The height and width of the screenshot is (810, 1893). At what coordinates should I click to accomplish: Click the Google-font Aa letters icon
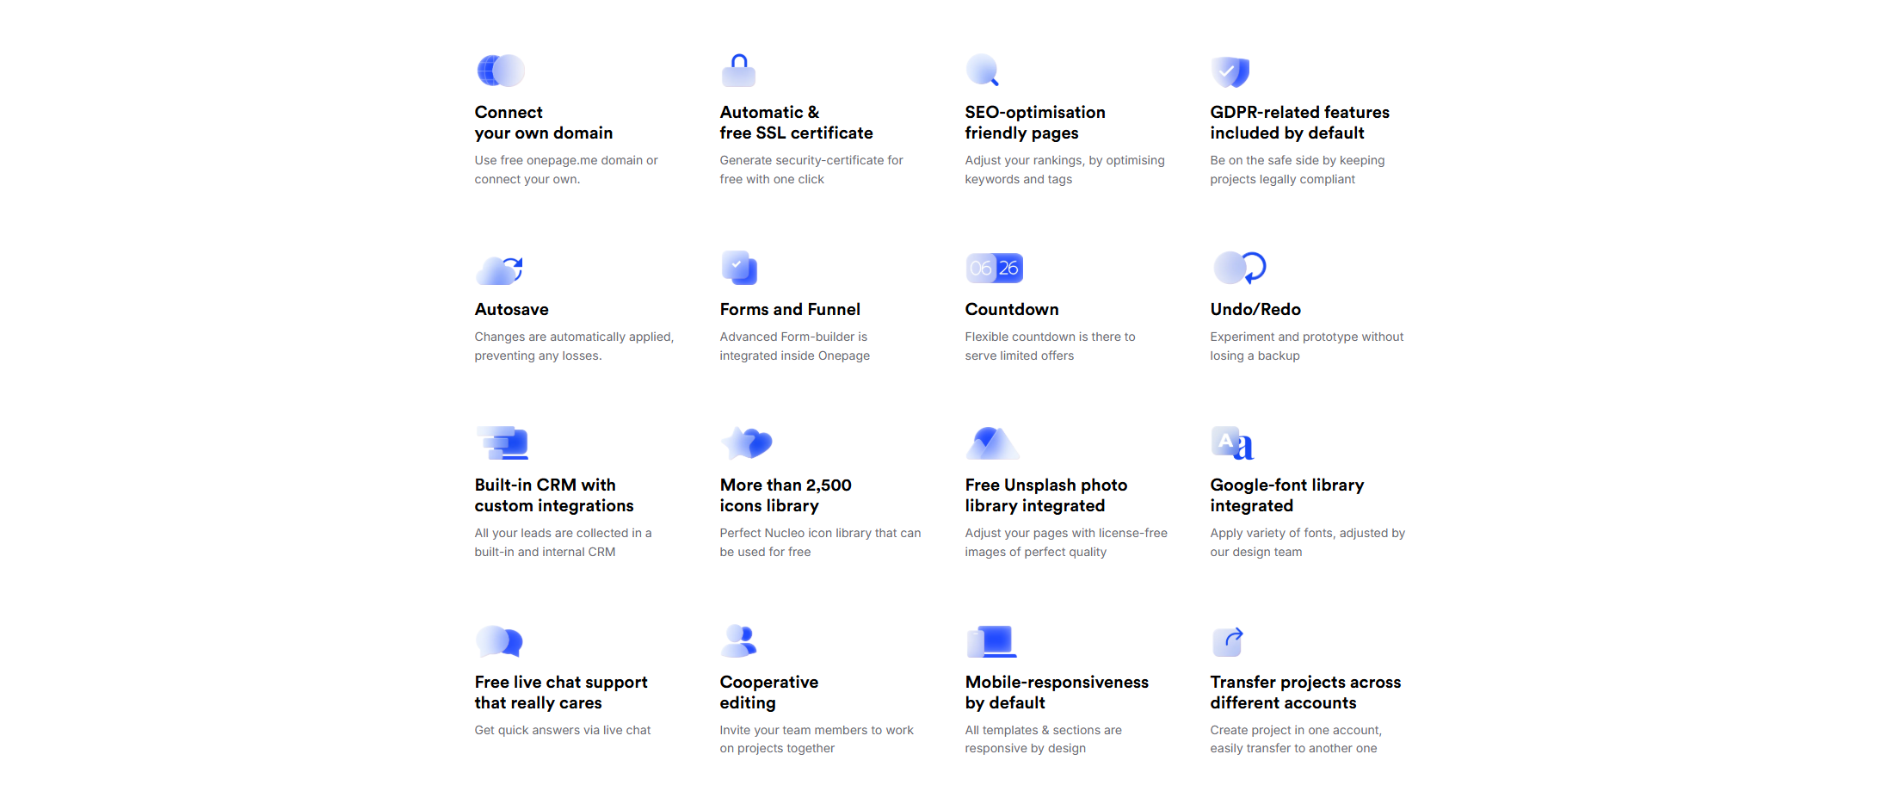(x=1233, y=443)
